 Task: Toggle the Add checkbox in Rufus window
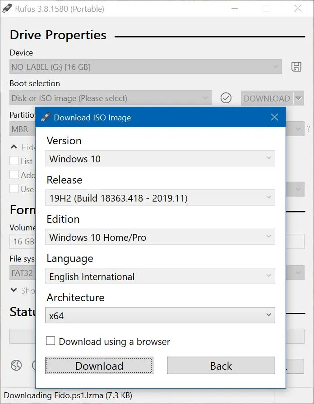tap(14, 174)
